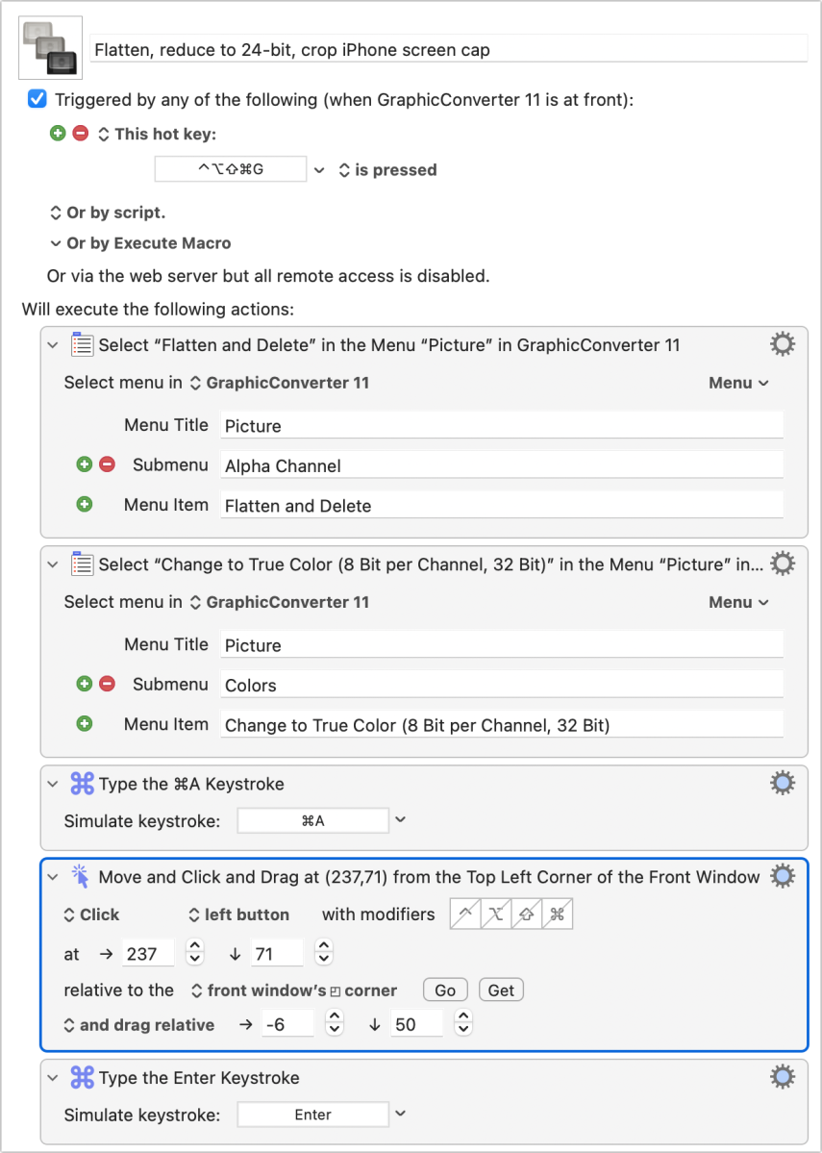
Task: Click the text 'Or via the web server but all remote access is disabled.'
Action: pyautogui.click(x=267, y=276)
